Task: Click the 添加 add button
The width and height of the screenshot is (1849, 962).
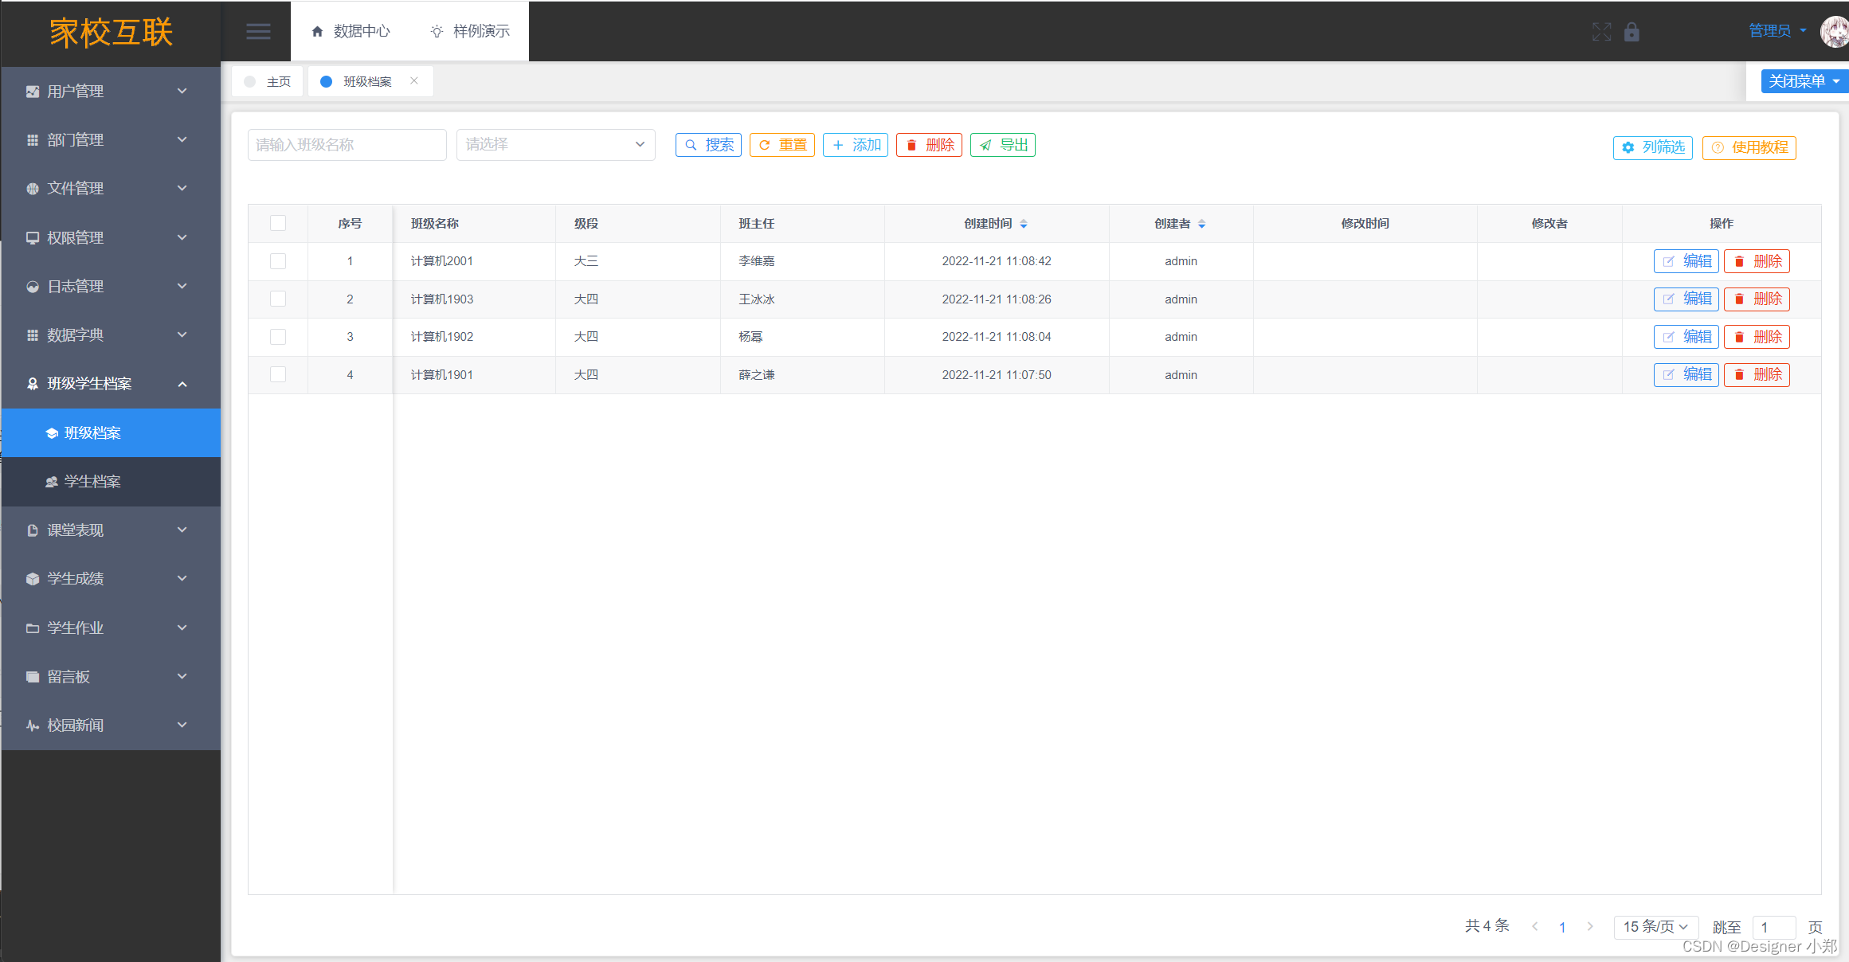Action: [855, 145]
